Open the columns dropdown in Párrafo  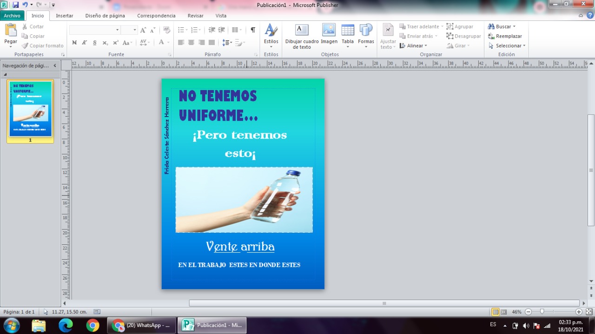pos(237,30)
